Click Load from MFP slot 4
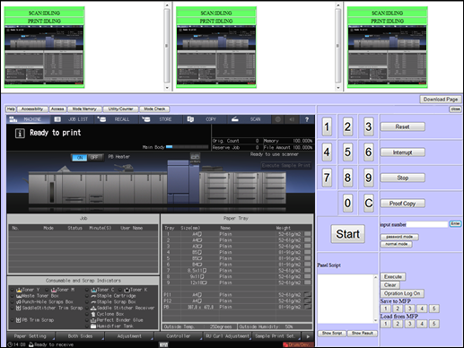 coord(422,324)
